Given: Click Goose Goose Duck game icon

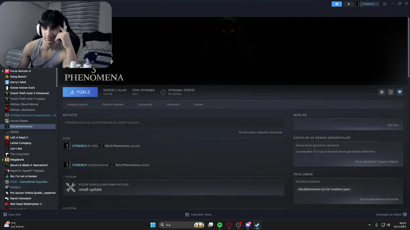Looking at the screenshot, I should [x=7, y=88].
